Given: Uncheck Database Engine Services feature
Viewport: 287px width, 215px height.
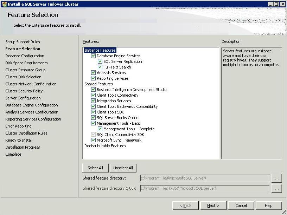Looking at the screenshot, I should click(x=93, y=56).
